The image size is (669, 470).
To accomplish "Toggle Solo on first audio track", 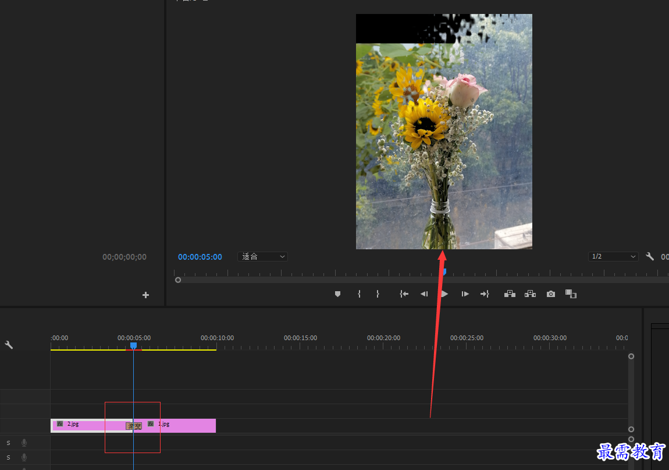I will pyautogui.click(x=8, y=443).
